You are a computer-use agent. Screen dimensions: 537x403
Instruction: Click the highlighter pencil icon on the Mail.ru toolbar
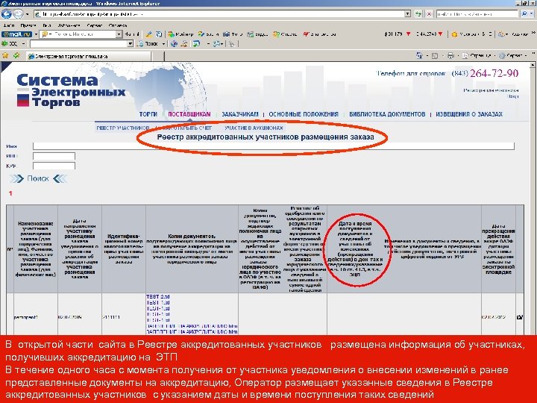148,34
